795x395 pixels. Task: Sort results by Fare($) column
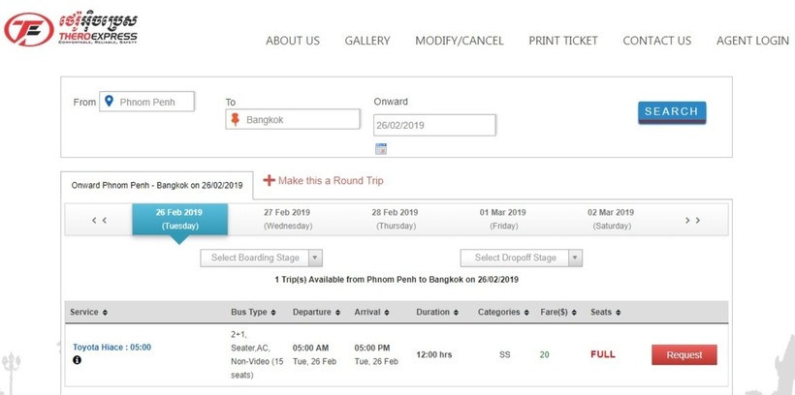tap(556, 312)
